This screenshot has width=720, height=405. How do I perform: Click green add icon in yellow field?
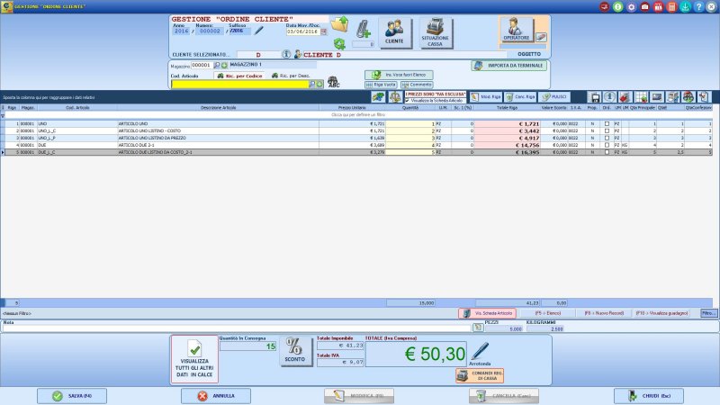pyautogui.click(x=319, y=84)
